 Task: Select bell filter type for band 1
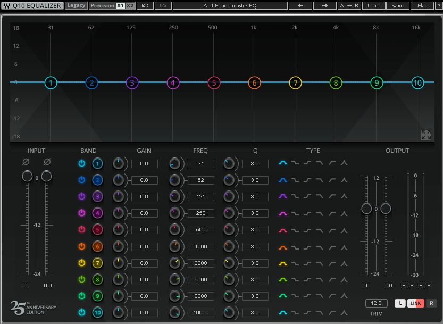[x=283, y=163]
